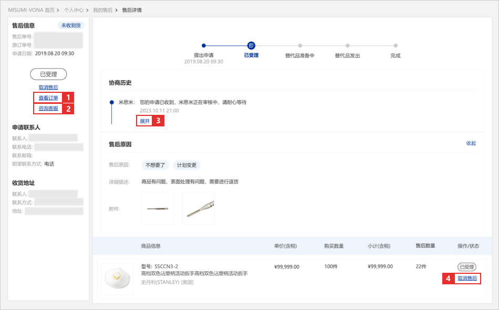Select the 不想要了 reason tag
Screen dimensions: 499x310
(155, 165)
